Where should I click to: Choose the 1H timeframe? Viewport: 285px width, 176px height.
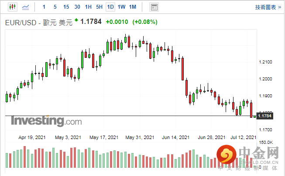coord(88,7)
